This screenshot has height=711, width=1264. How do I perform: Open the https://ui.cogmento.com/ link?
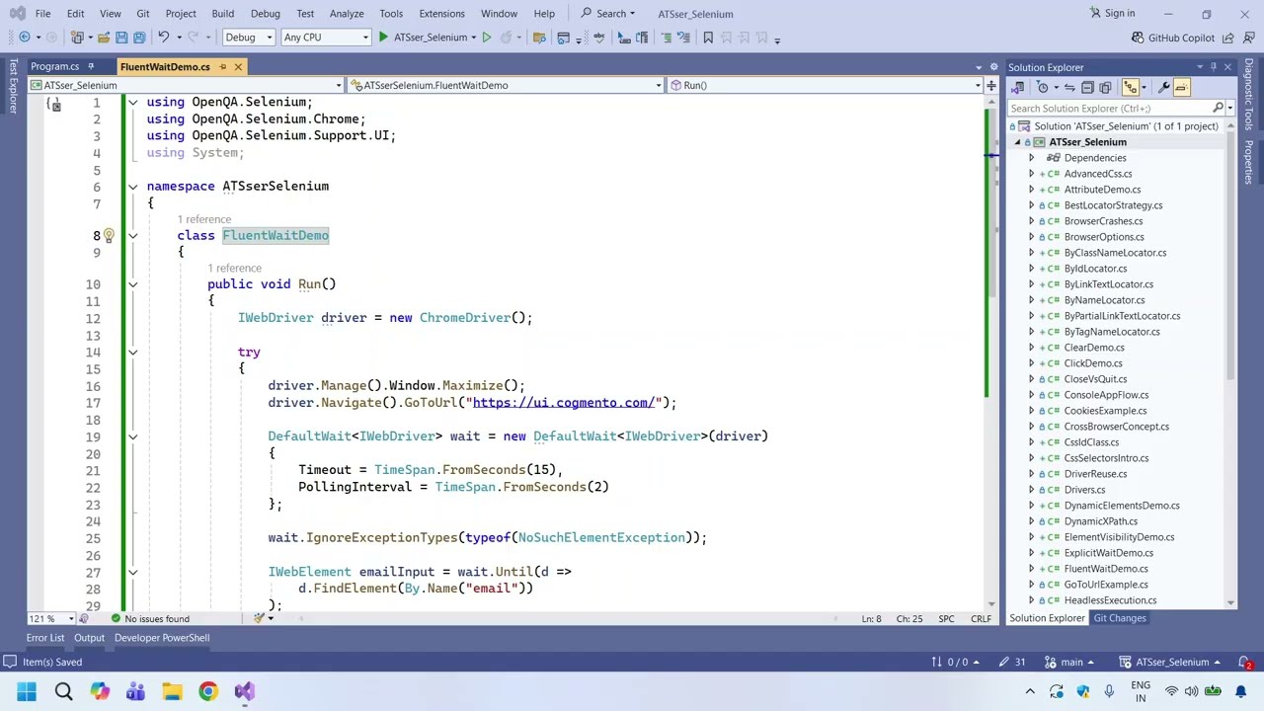(x=563, y=403)
